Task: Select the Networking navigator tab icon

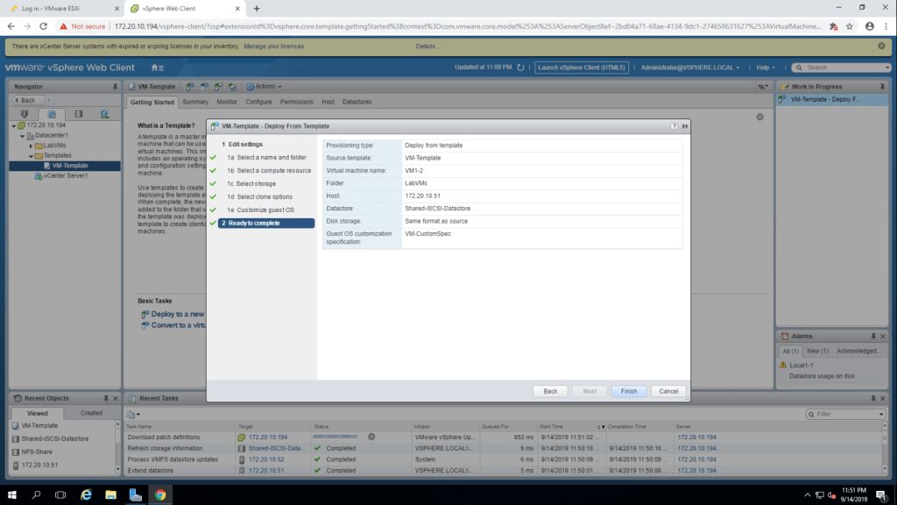Action: point(104,114)
